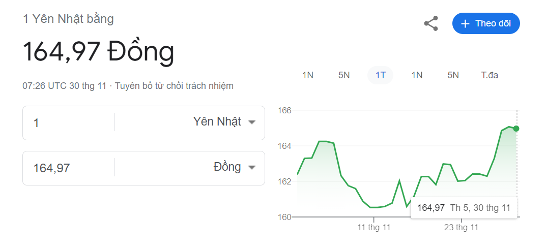This screenshot has height=249, width=547.
Task: Click the 11 thg 11 axis label
Action: click(374, 228)
